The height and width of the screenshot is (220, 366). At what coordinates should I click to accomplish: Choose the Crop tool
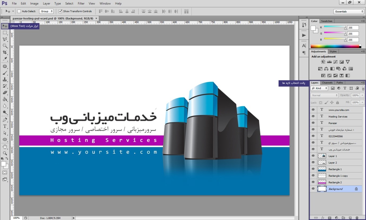5,53
